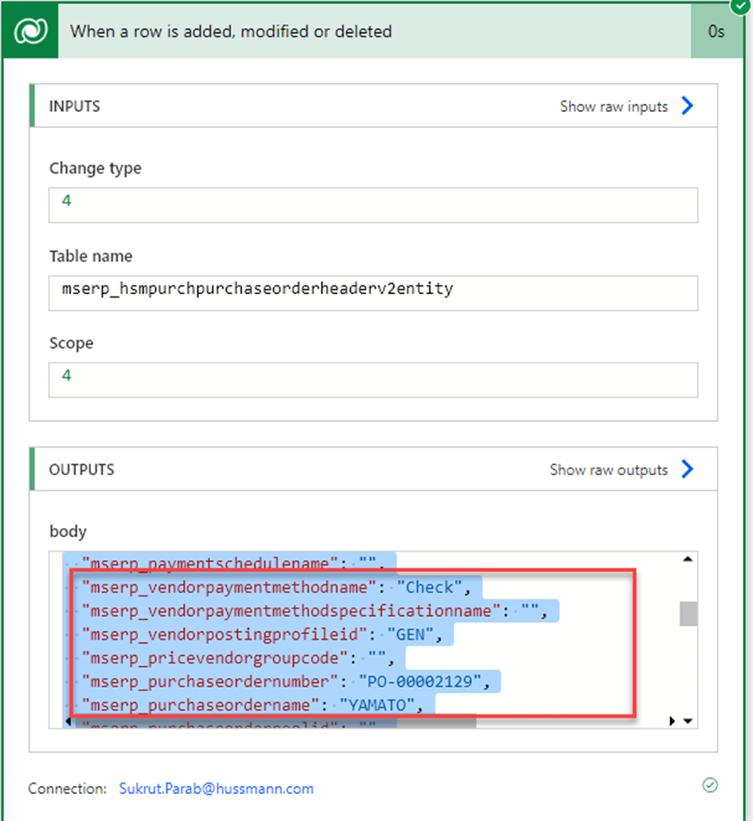This screenshot has width=753, height=821.
Task: Click the Change type value field
Action: (373, 205)
